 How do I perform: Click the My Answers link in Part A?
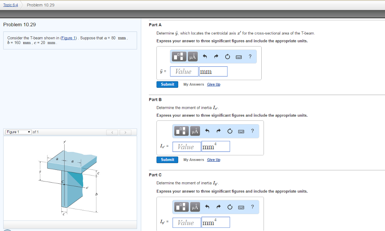194,84
